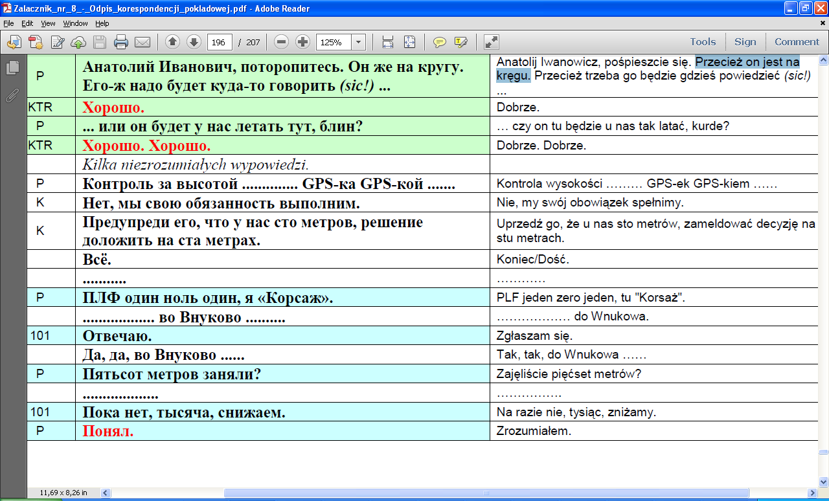Show the Page Thumbnails panel
829x501 pixels.
[12, 67]
